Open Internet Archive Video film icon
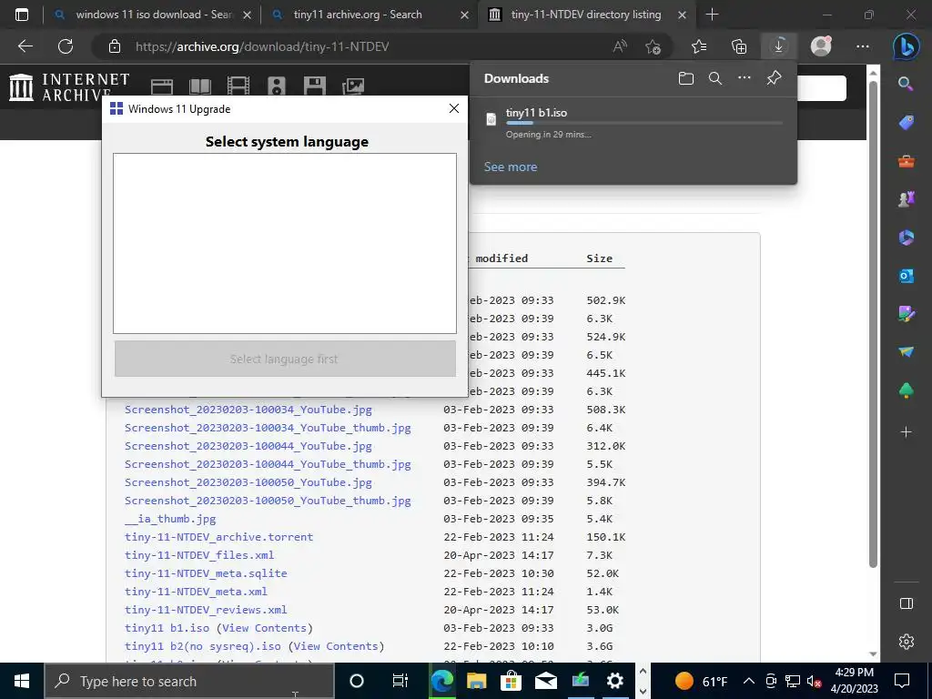 tap(238, 86)
